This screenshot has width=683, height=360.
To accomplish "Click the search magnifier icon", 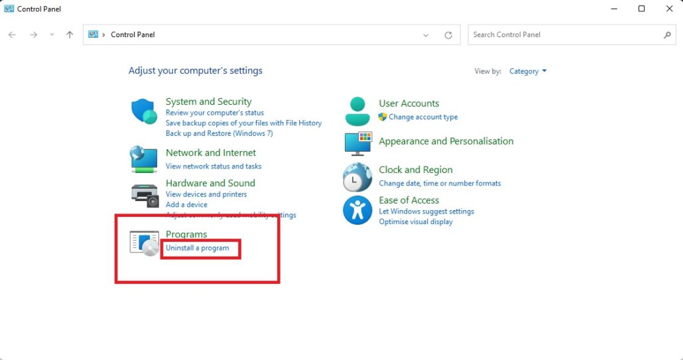I will [667, 35].
